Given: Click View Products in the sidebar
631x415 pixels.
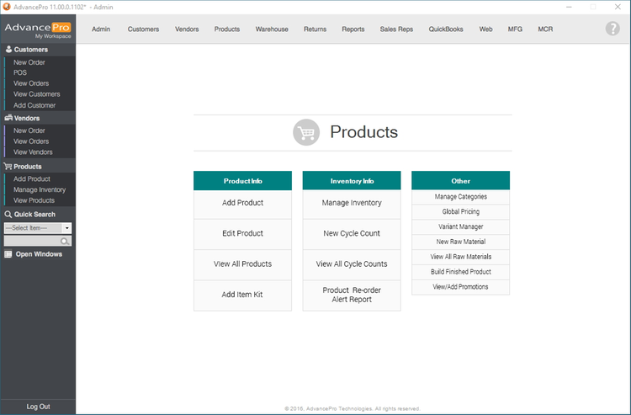Looking at the screenshot, I should coord(34,200).
